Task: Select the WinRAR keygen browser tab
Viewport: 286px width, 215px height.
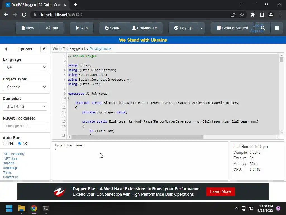Action: click(35, 5)
